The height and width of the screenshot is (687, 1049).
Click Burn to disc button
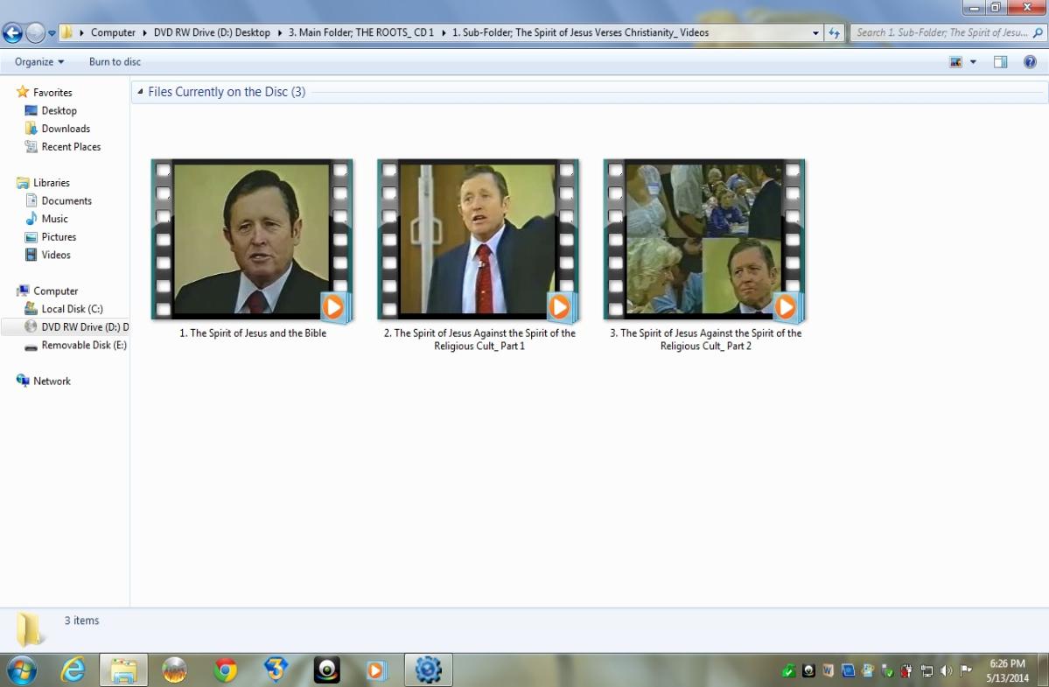(115, 62)
